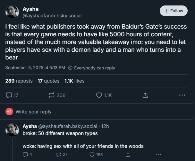Like the main post with the heart icon
Image resolution: width=195 pixels, height=161 pixels.
[104, 95]
